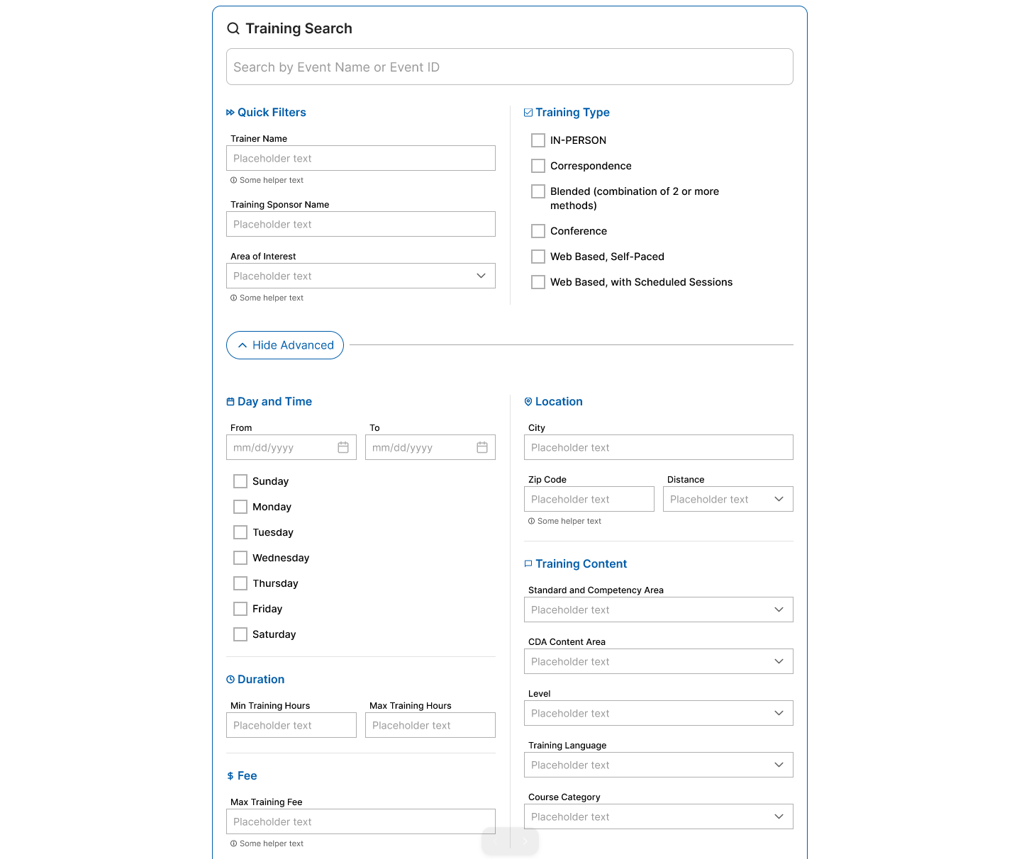This screenshot has width=1019, height=859.
Task: Click the Training Content comment icon
Action: coord(528,563)
